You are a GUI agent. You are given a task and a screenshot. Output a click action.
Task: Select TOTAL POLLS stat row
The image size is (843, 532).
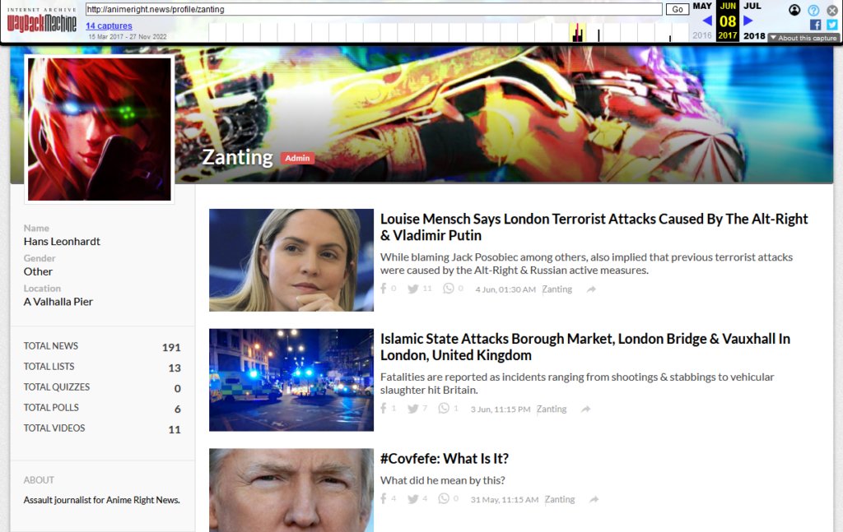[102, 408]
